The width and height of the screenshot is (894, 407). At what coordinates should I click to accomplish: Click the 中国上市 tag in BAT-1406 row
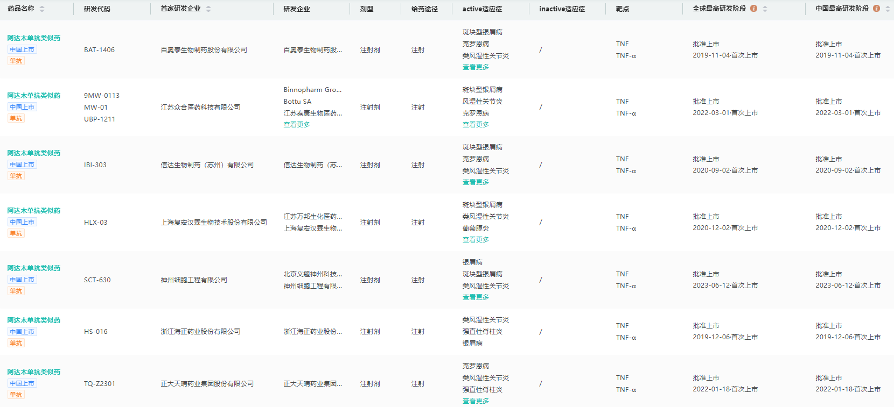point(22,49)
